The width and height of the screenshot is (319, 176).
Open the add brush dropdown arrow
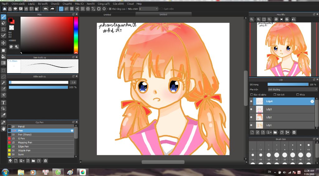point(24,161)
